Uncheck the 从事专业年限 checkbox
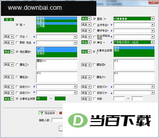 coord(17,99)
